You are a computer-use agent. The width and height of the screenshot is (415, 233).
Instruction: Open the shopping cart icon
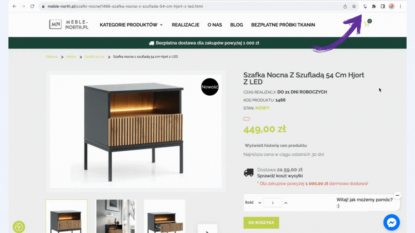coord(367,24)
